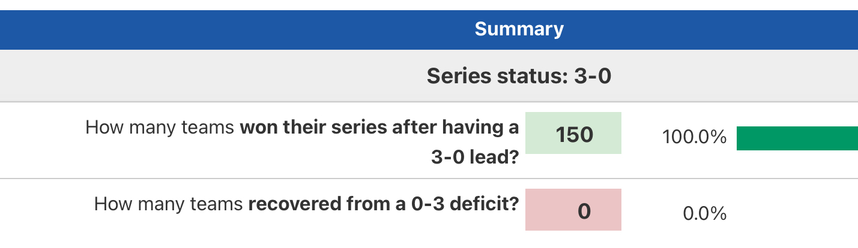Image resolution: width=858 pixels, height=248 pixels.
Task: Click the wrapped "3-0 lead?" text
Action: point(475,157)
